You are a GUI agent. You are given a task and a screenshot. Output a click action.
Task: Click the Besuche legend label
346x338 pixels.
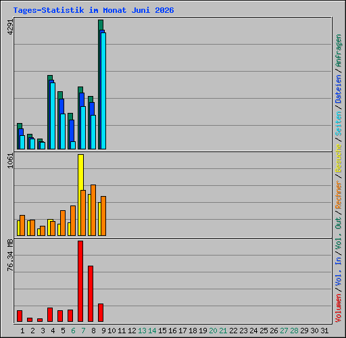pyautogui.click(x=339, y=158)
